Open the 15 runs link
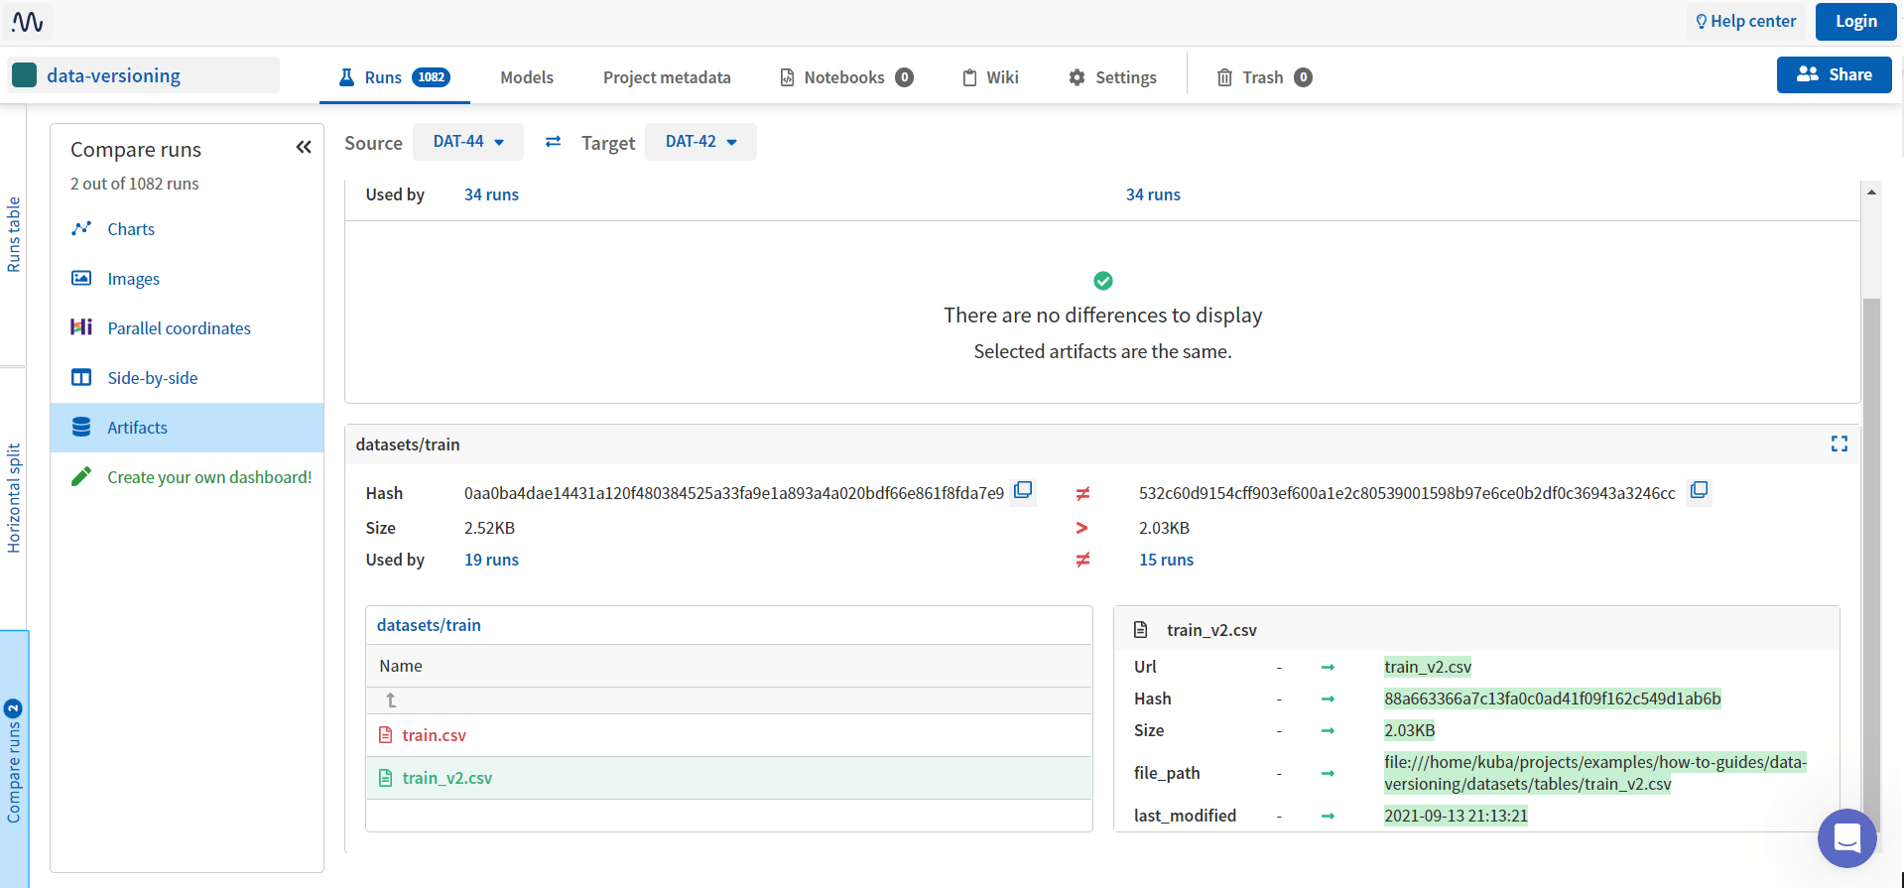 (x=1166, y=560)
